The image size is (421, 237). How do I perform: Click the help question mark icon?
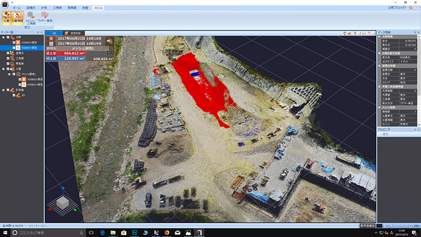(416, 8)
